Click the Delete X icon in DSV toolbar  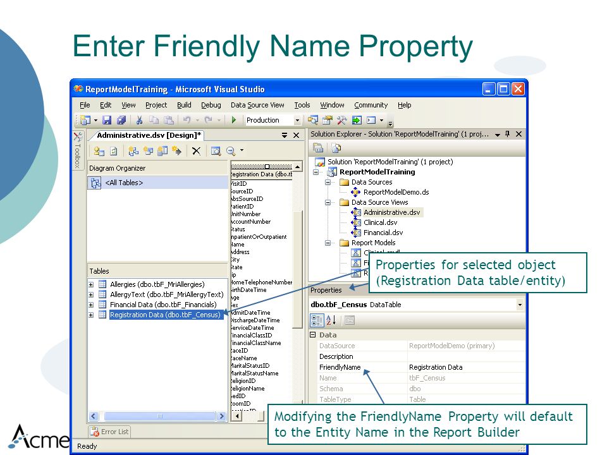coord(196,151)
